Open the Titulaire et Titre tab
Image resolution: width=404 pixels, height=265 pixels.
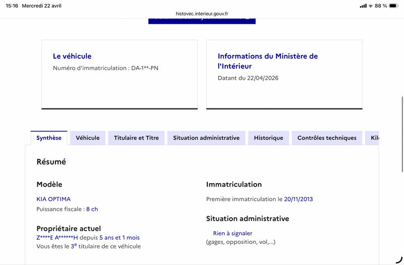[136, 138]
